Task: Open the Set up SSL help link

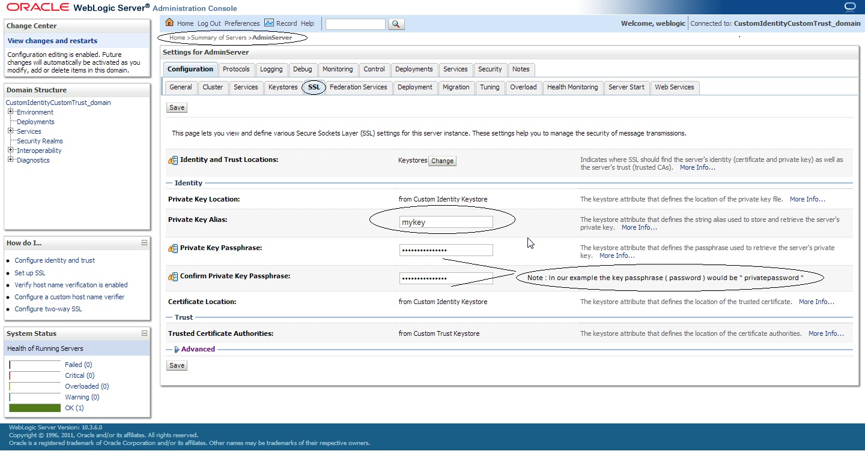Action: point(30,273)
